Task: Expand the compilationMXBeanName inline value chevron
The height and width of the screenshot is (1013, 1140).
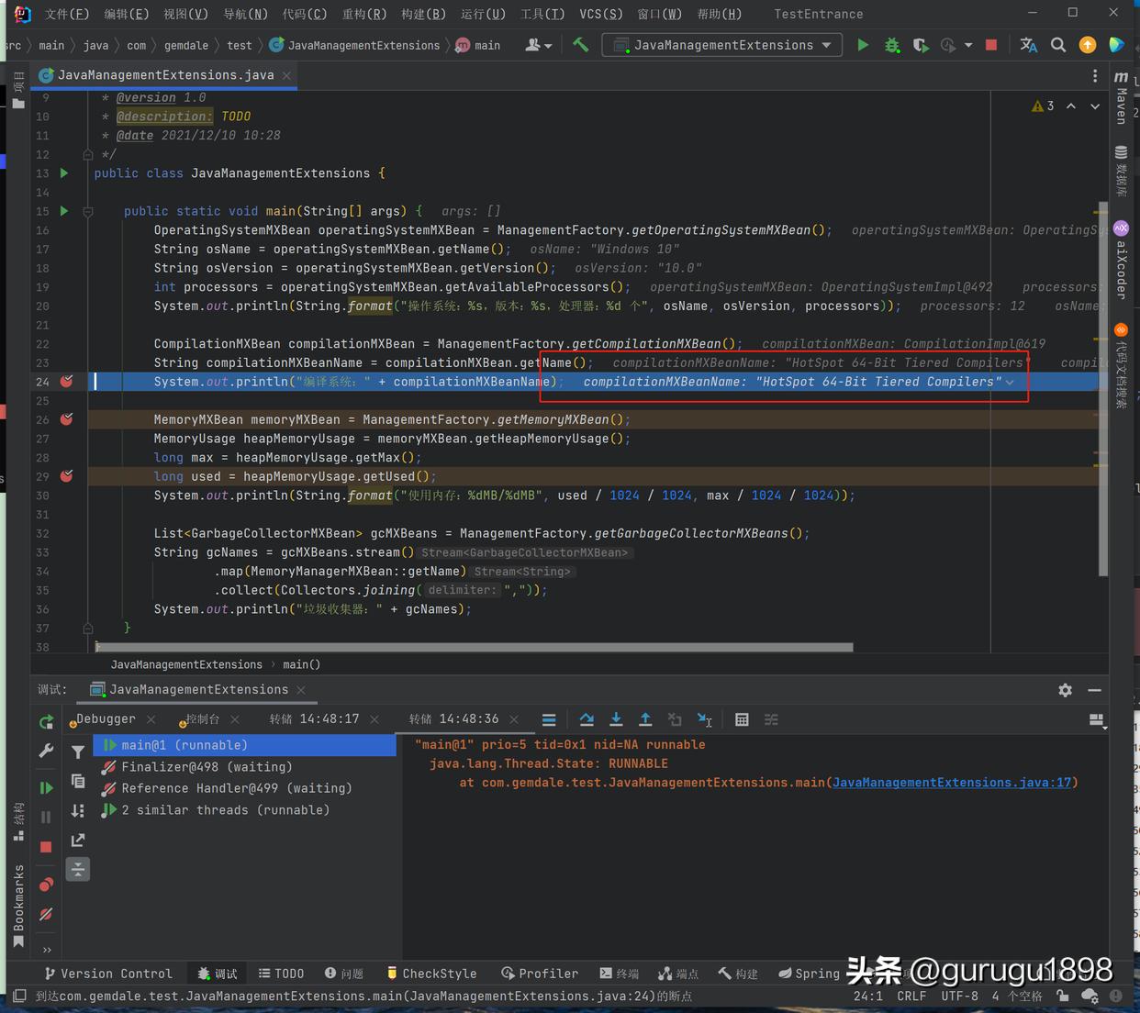Action: (x=1010, y=382)
